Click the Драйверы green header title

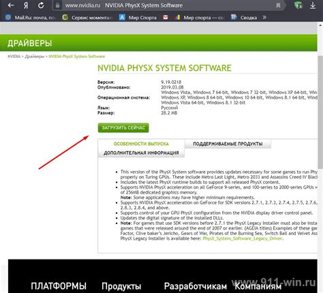(x=30, y=43)
